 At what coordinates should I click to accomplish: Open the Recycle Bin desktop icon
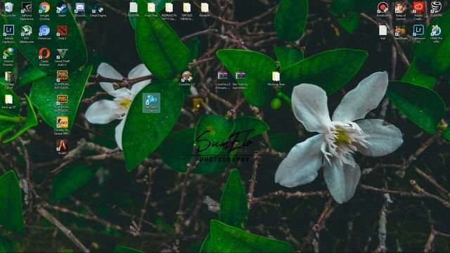8,9
